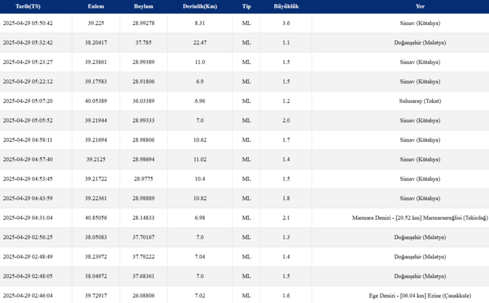Select magnitude value 1.8
The width and height of the screenshot is (489, 303).
click(x=286, y=198)
